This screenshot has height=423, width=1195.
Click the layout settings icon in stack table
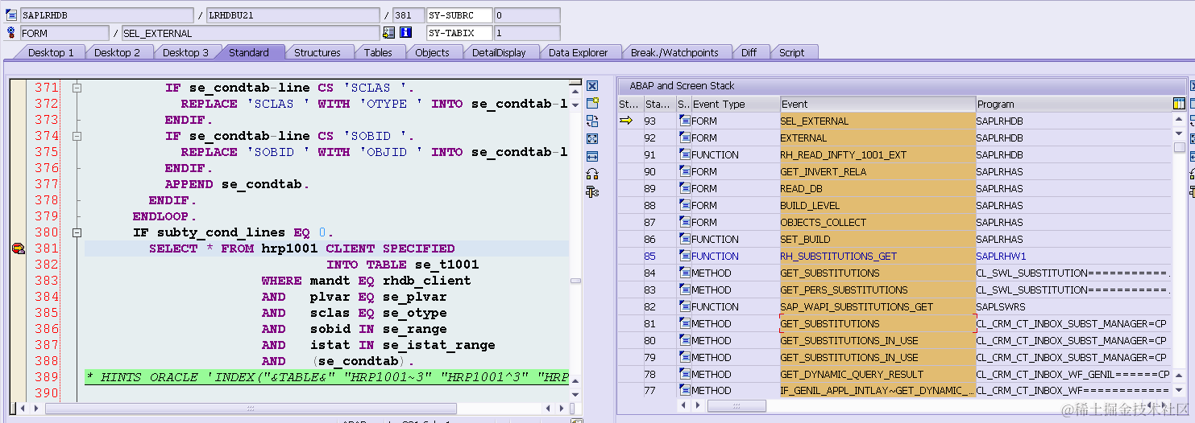1179,104
